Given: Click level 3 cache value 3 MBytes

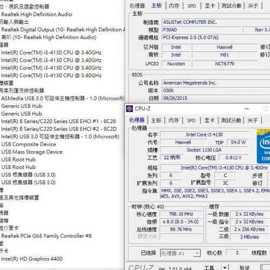Looking at the screenshot, I should [x=249, y=237].
